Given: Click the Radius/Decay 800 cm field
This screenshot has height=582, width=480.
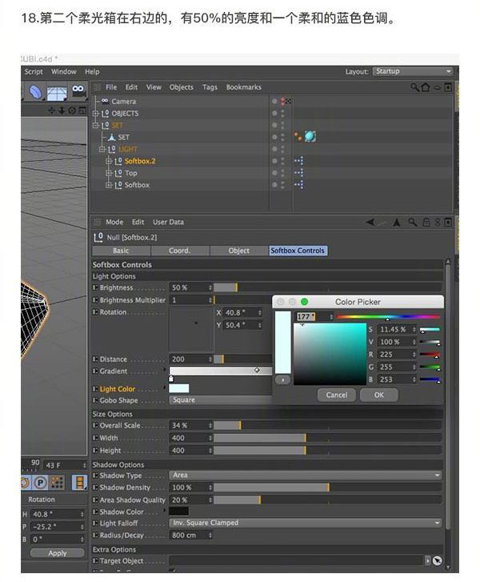Looking at the screenshot, I should pos(191,536).
